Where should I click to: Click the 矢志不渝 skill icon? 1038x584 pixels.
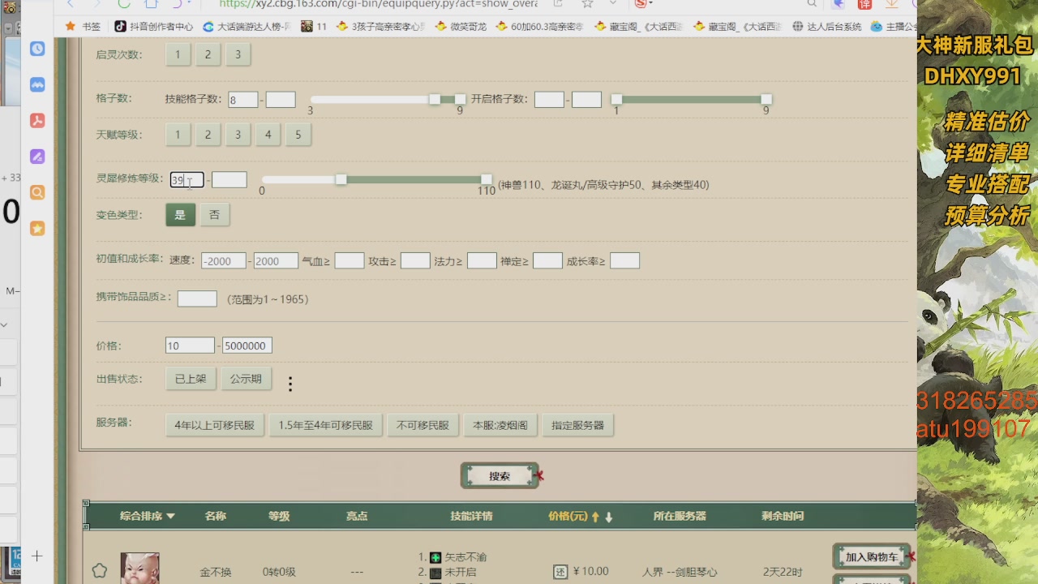(x=435, y=557)
